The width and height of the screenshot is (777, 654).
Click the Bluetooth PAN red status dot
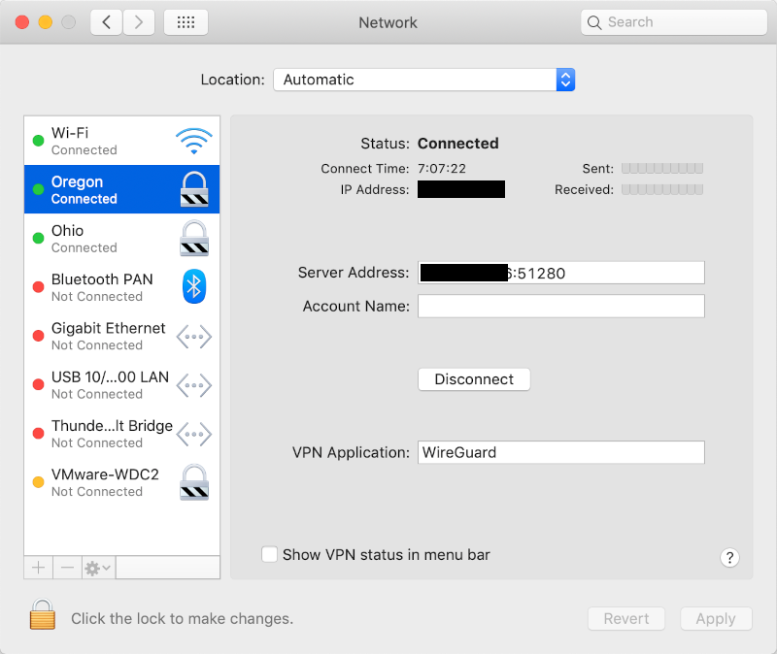pyautogui.click(x=38, y=286)
